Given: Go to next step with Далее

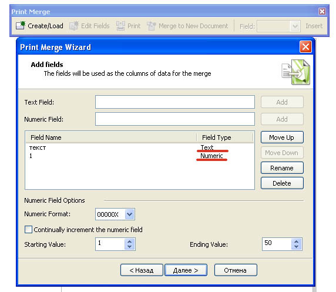Looking at the screenshot, I should (186, 270).
